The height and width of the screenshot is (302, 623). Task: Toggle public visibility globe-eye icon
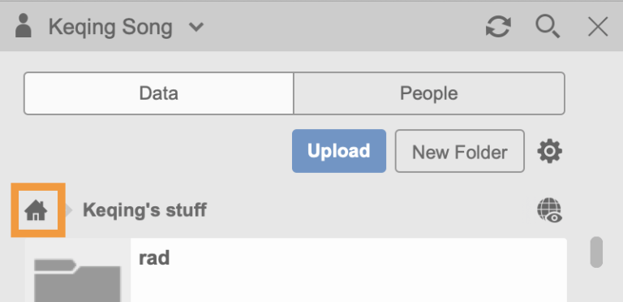tap(550, 210)
